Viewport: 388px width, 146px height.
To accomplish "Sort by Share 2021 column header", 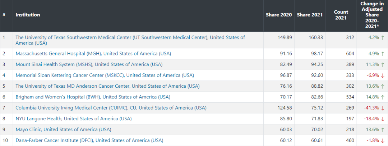I will click(x=310, y=15).
